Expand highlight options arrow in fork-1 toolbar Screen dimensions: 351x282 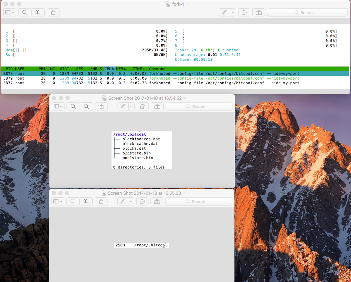pos(233,12)
